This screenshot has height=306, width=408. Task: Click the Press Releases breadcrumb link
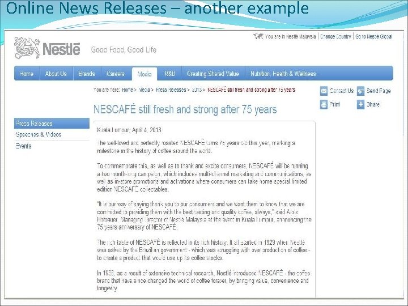point(171,90)
